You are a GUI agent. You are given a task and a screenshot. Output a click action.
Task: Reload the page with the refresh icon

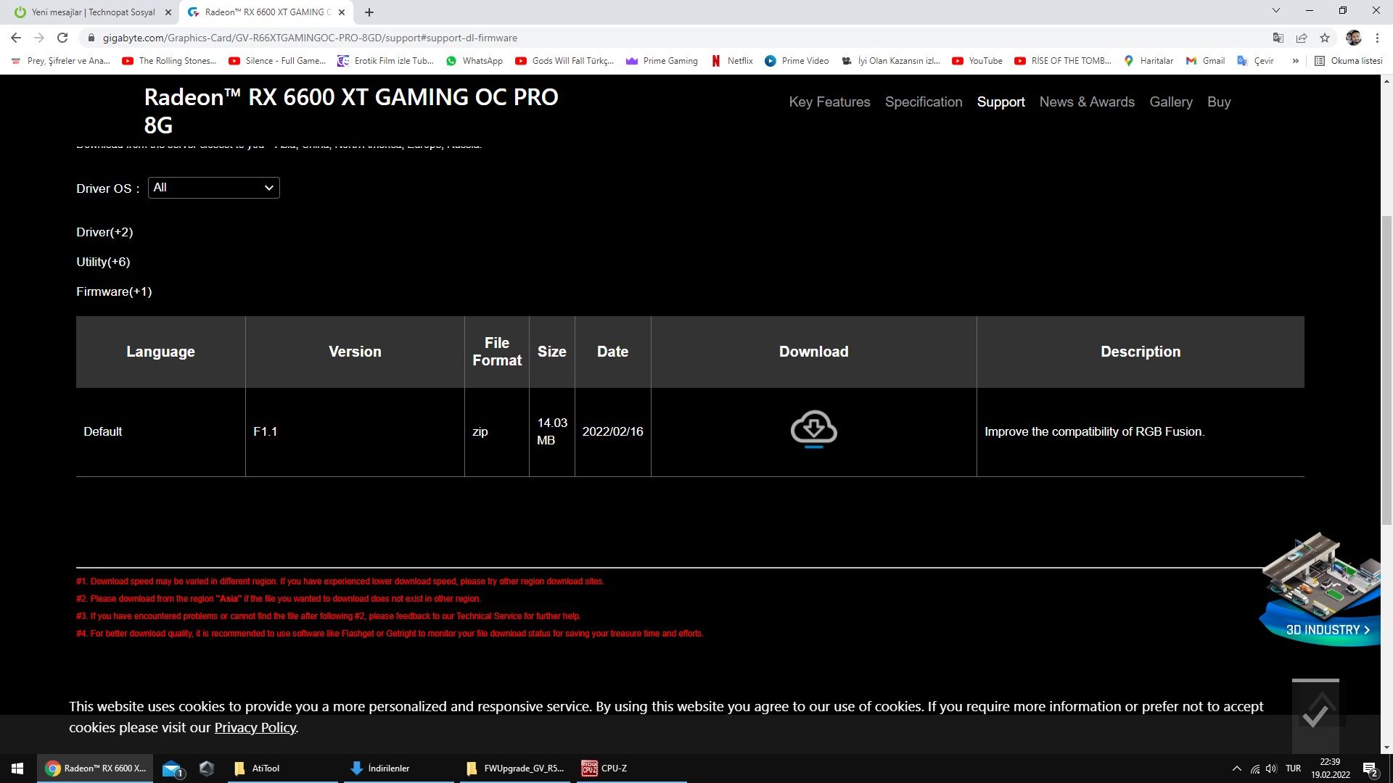[x=62, y=38]
